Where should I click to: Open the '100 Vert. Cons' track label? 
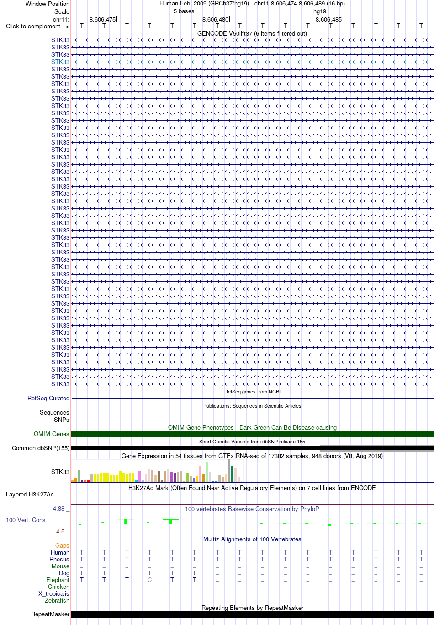coord(26,520)
